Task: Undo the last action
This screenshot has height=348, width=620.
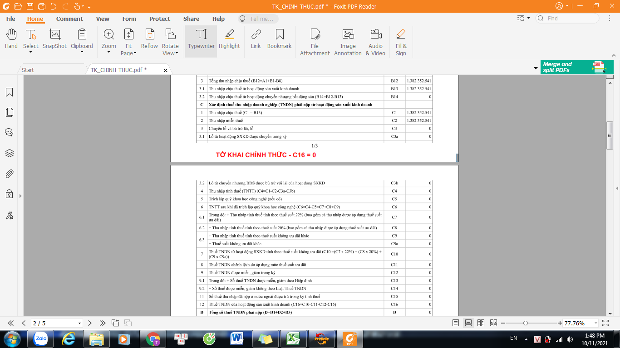Action: pos(54,6)
